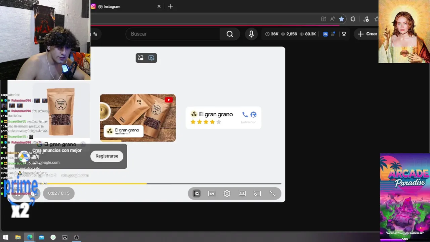430x242 pixels.
Task: Click the Arcade Paradise image
Action: (405, 198)
